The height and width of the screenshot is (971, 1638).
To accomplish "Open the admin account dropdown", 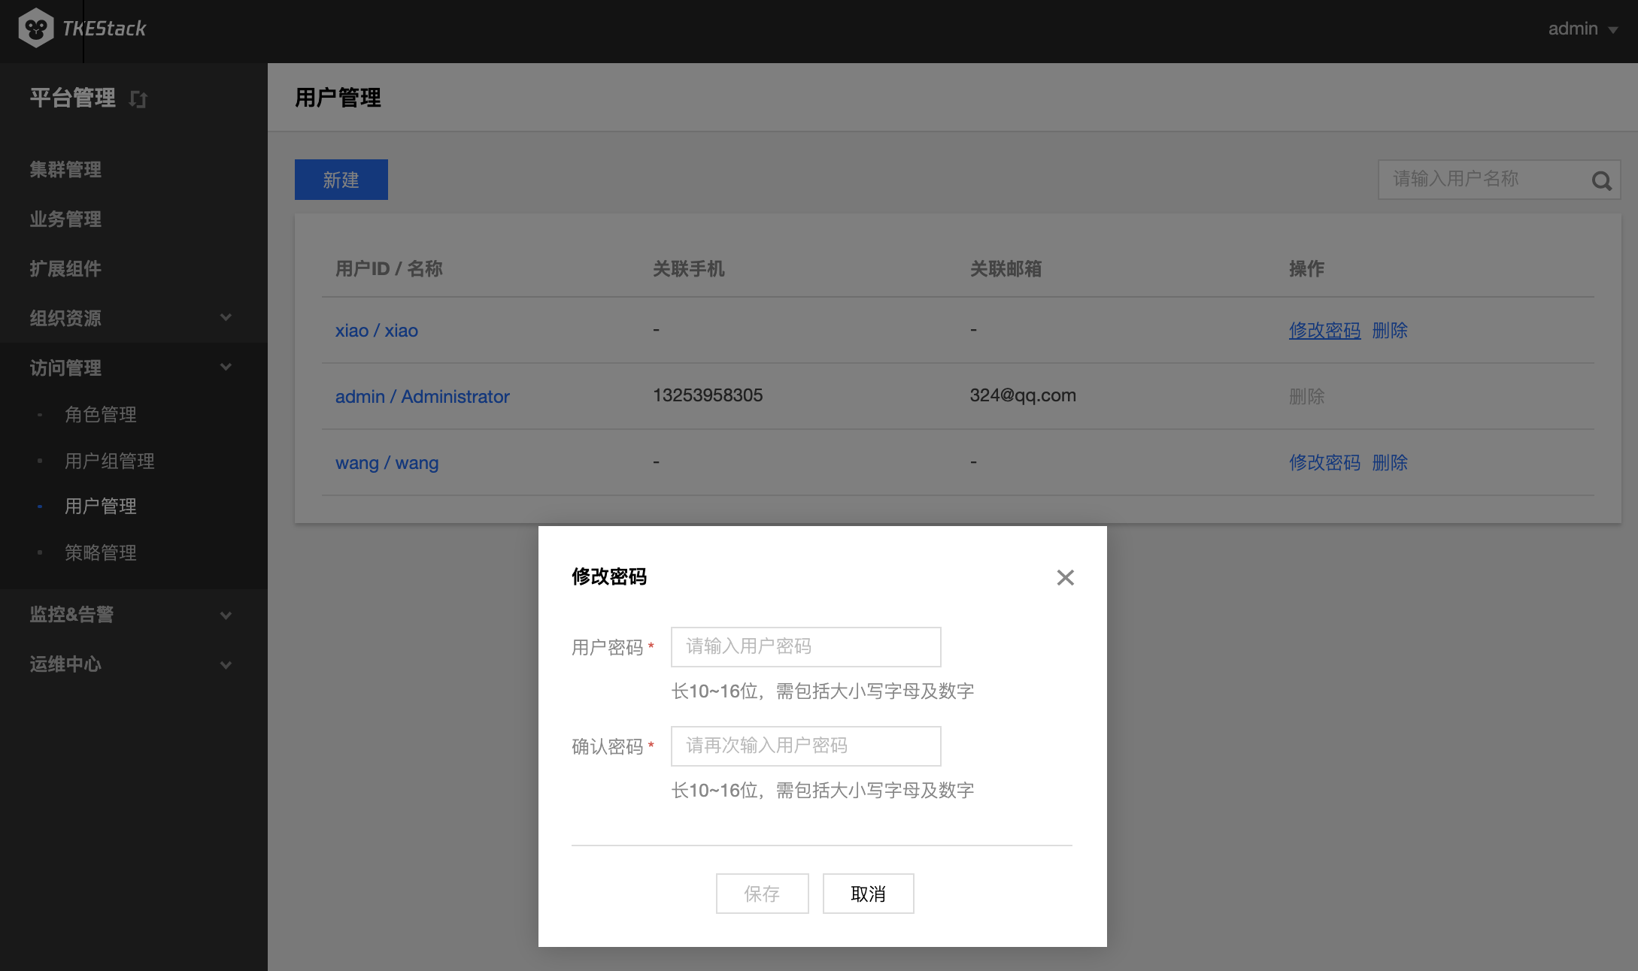I will pyautogui.click(x=1582, y=29).
